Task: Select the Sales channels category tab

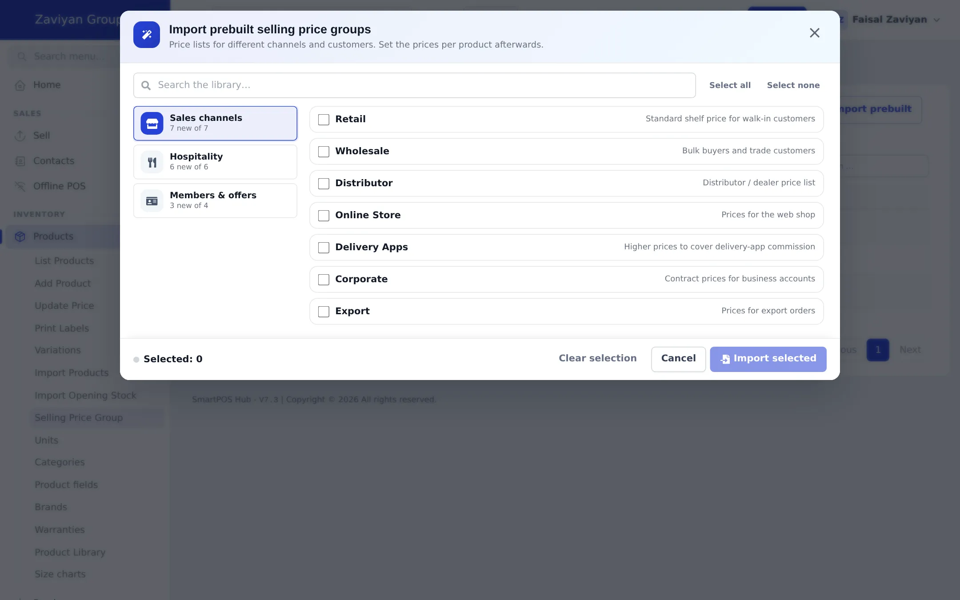Action: click(215, 123)
